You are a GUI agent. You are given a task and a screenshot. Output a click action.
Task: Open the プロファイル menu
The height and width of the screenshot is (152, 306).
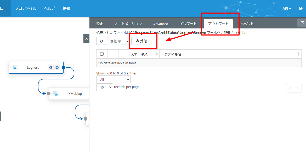[x=26, y=8]
